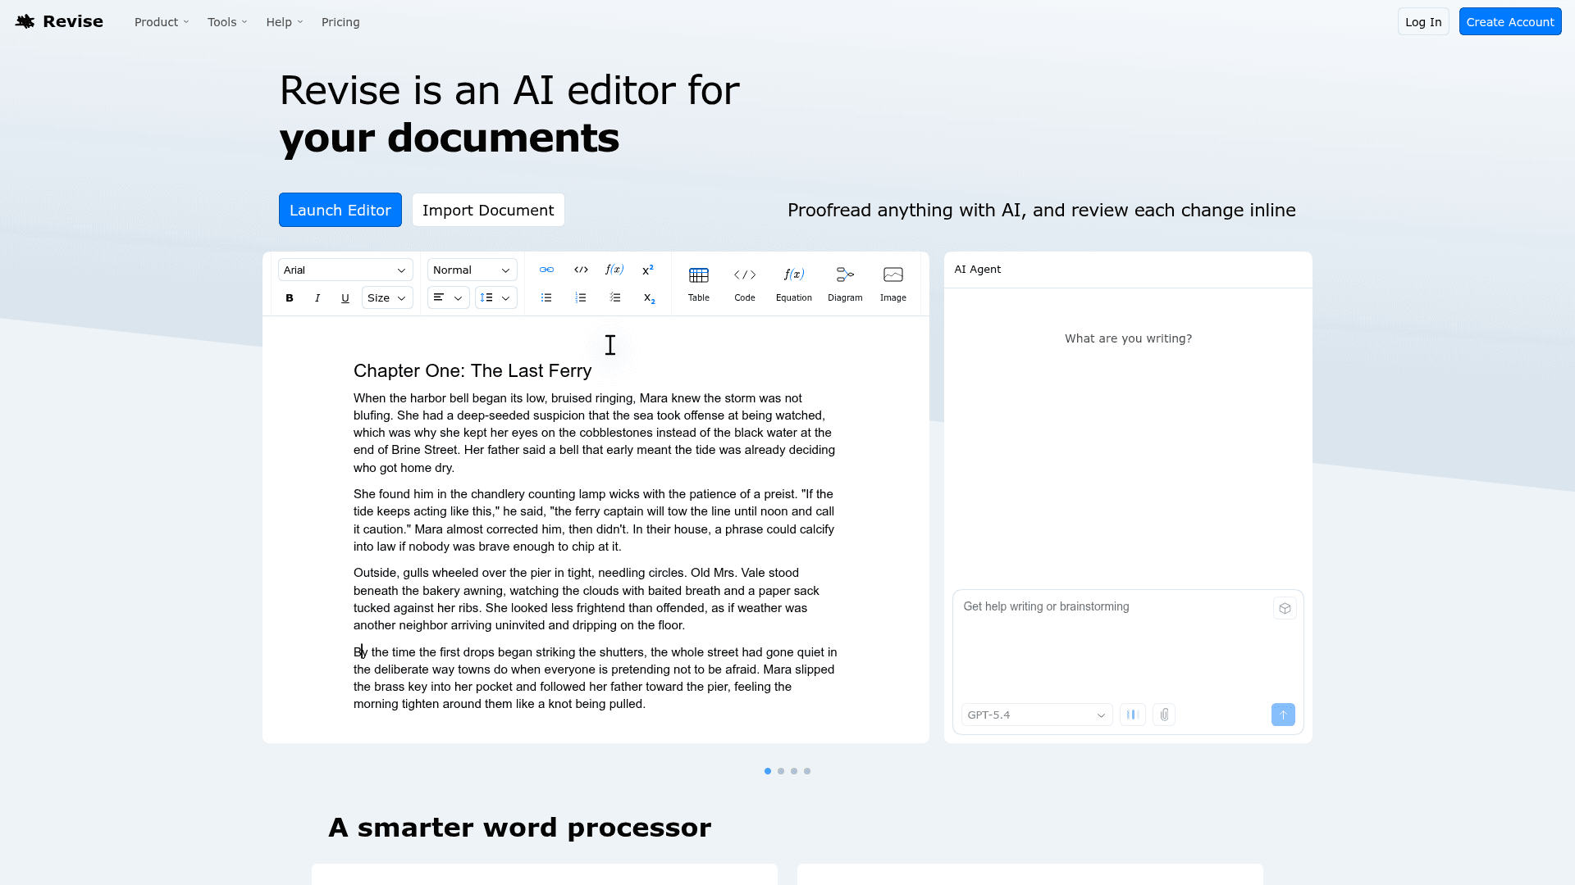Insert a hyperlink using the link icon
1575x885 pixels.
(546, 270)
